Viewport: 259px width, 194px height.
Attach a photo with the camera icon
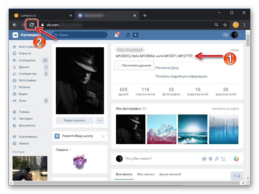coord(204,159)
